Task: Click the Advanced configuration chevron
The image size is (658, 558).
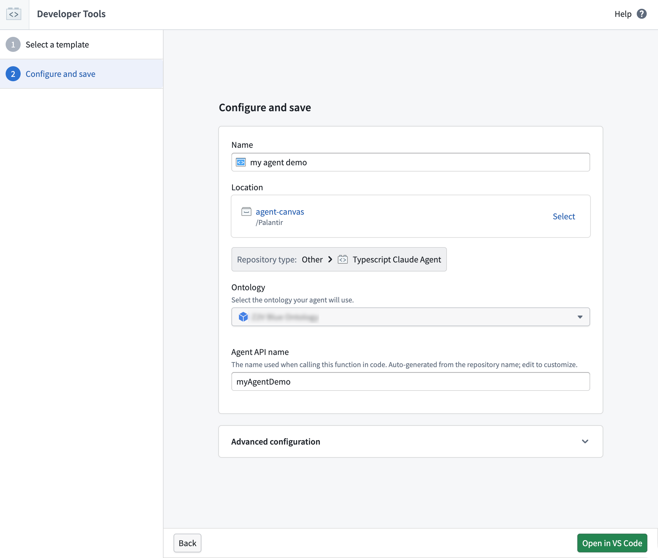Action: (x=585, y=441)
